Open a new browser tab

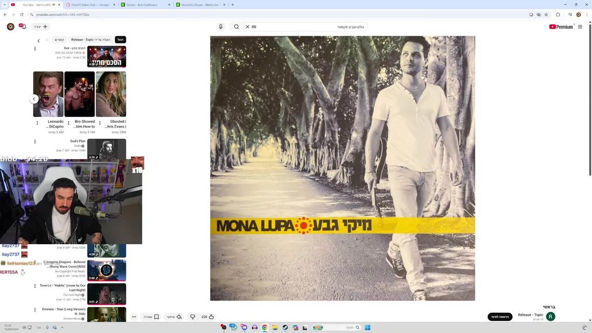[232, 5]
